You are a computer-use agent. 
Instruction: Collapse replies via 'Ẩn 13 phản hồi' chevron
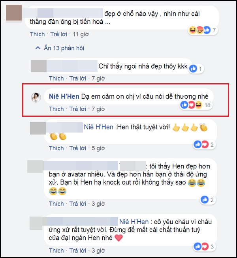click(38, 48)
